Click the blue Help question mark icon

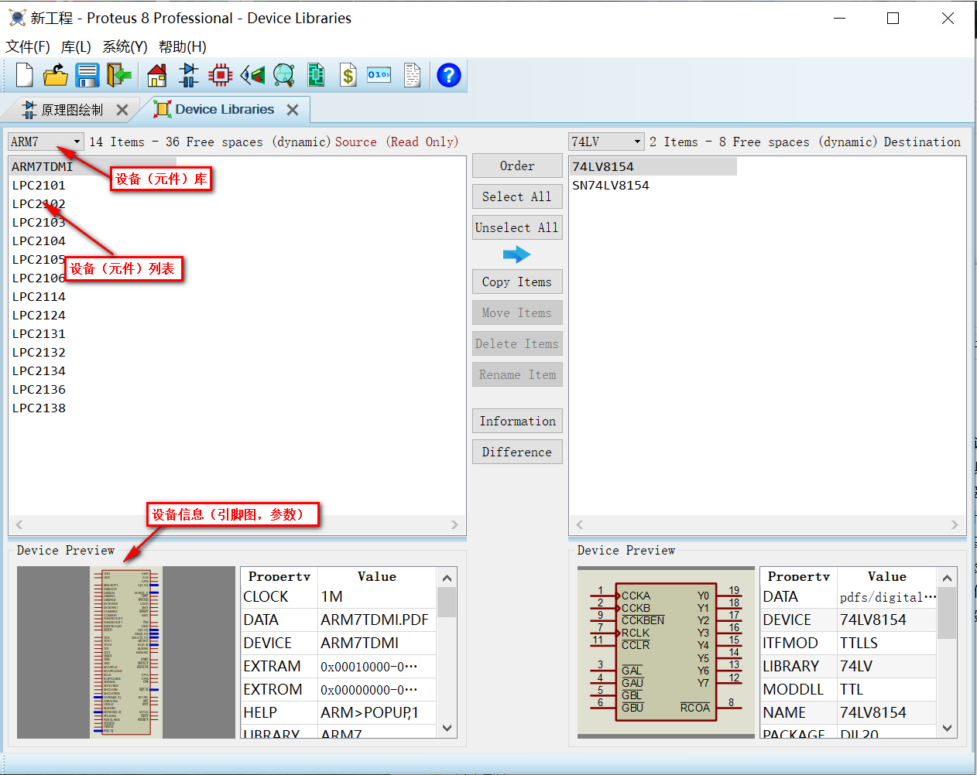tap(449, 75)
